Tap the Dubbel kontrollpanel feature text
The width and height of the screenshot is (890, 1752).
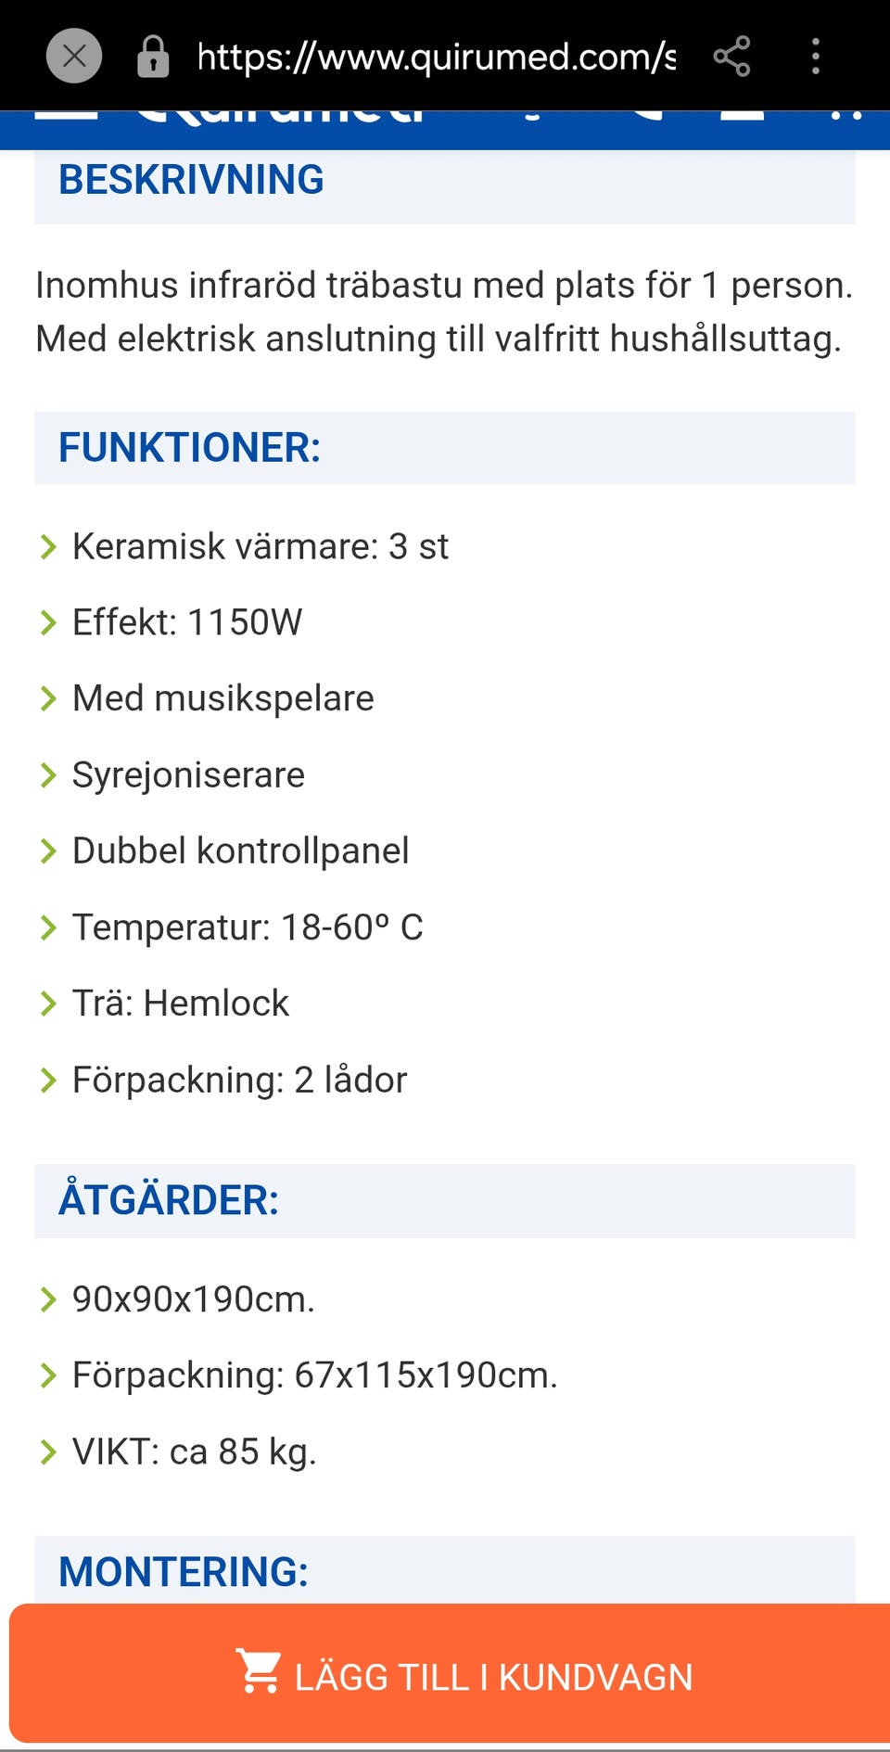[241, 851]
